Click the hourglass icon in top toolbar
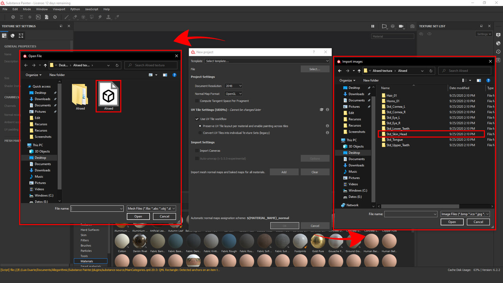 [x=21, y=17]
